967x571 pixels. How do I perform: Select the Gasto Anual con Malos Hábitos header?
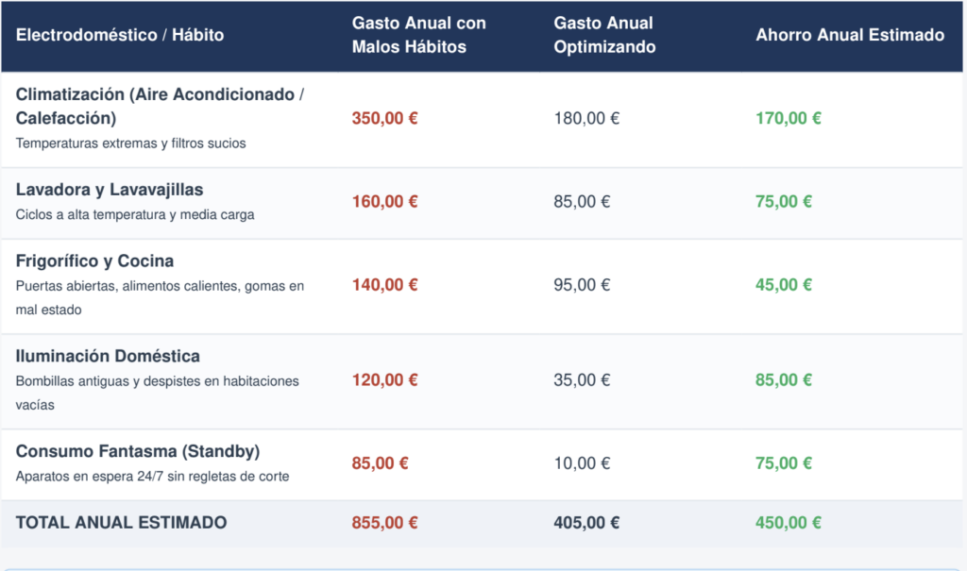point(418,35)
